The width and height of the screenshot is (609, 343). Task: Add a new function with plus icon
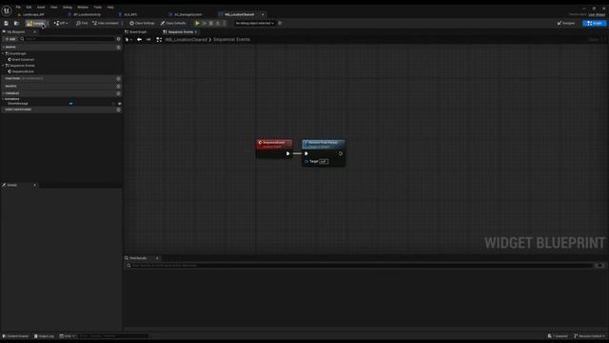click(x=118, y=78)
